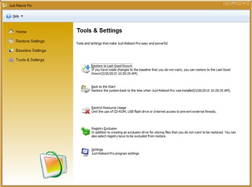252x187 pixels.
Task: Click the Home house icon in sidebar
Action: click(11, 31)
